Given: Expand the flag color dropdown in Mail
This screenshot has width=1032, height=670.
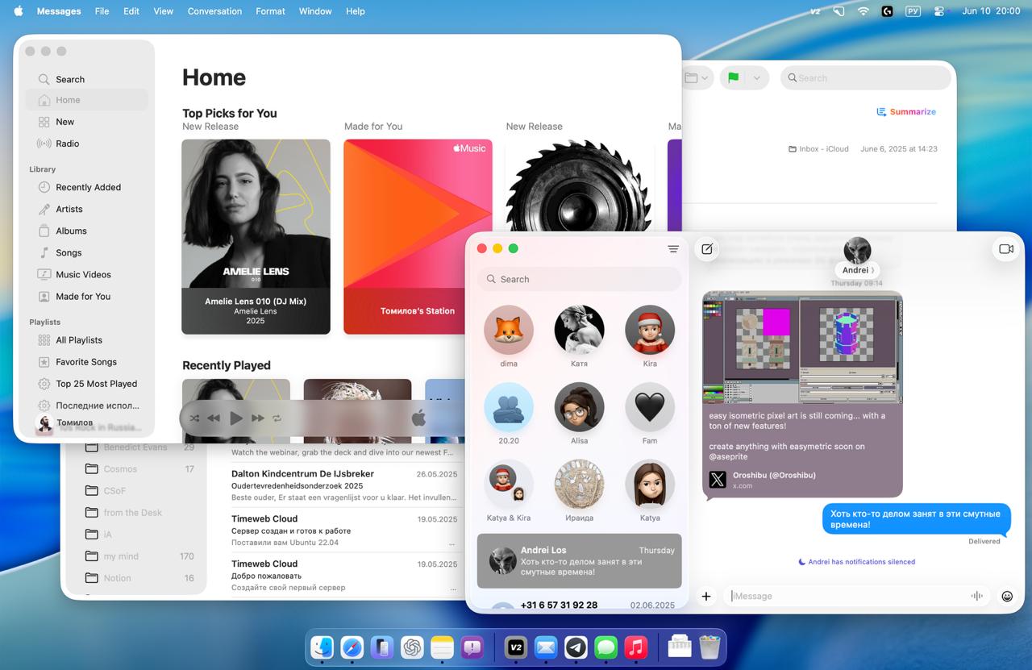Looking at the screenshot, I should tap(756, 78).
